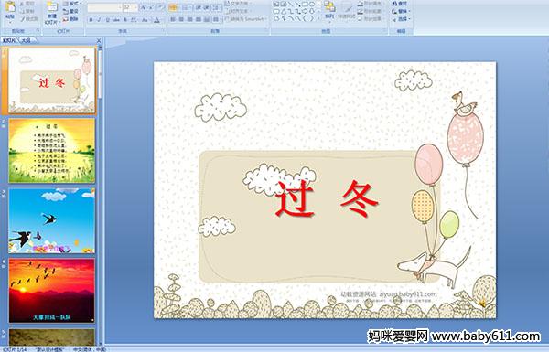Select the slide 3 thumbnail with swallows
549x352 pixels.
pos(52,220)
